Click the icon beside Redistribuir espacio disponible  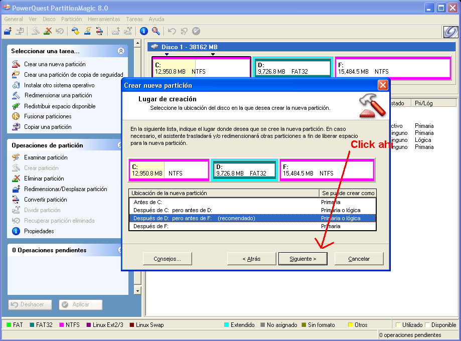tap(16, 106)
